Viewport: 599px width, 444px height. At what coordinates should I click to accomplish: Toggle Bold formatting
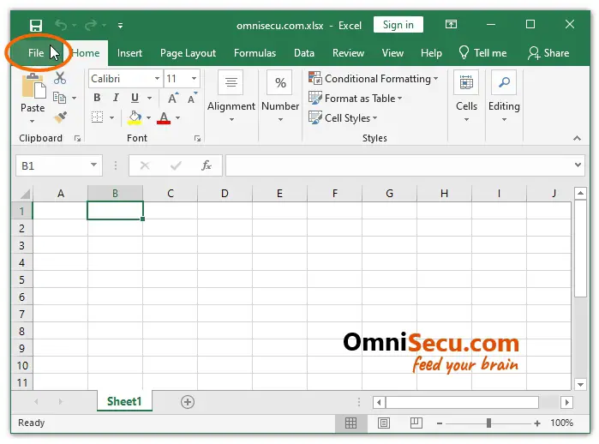(x=97, y=98)
